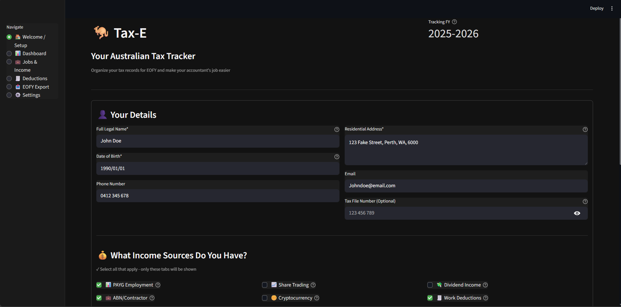This screenshot has height=307, width=621.
Task: Click the Residential Address help icon
Action: [x=585, y=129]
